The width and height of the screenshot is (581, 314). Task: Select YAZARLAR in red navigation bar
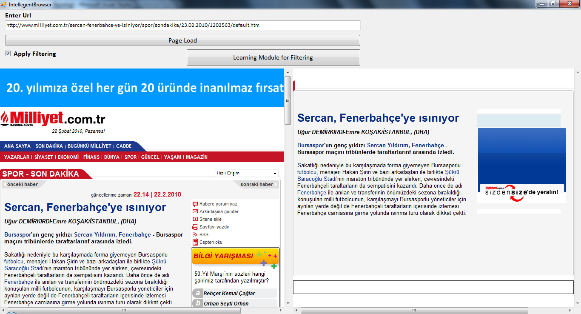point(17,157)
